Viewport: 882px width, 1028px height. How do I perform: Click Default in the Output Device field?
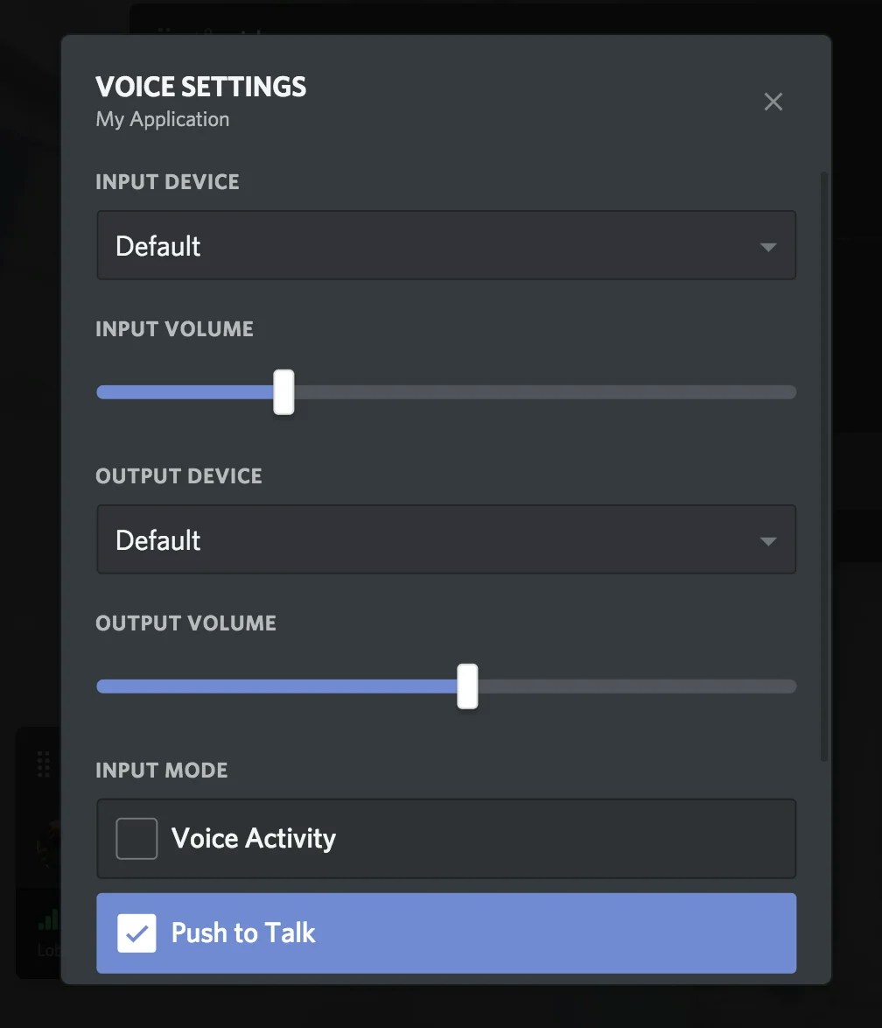pyautogui.click(x=158, y=540)
